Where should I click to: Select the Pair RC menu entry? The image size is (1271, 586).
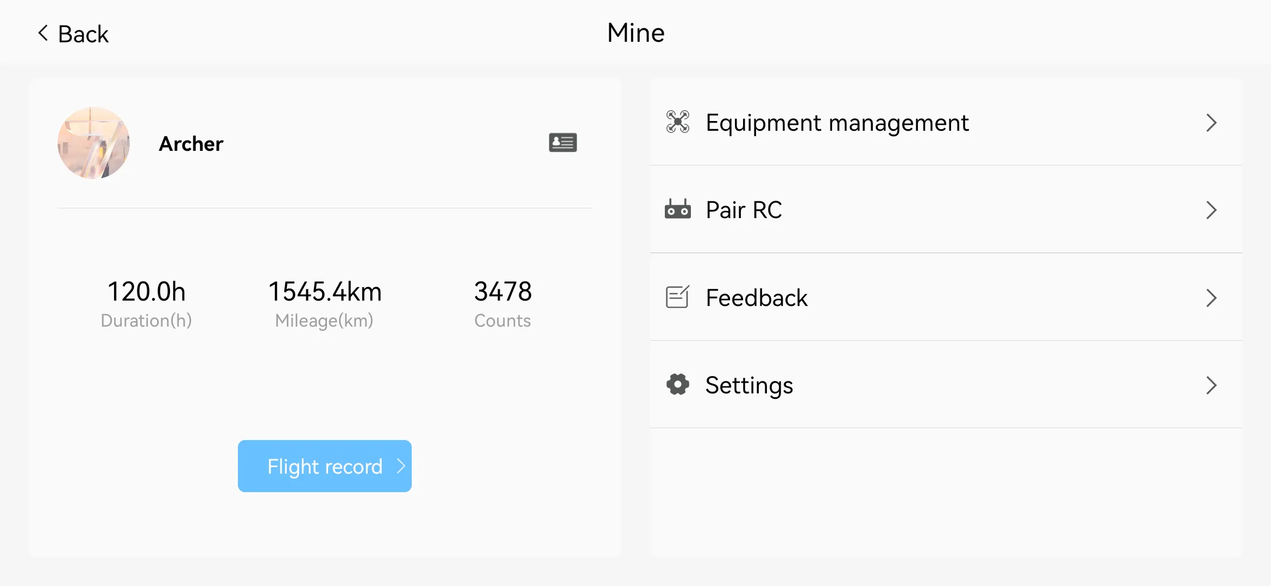click(x=946, y=209)
